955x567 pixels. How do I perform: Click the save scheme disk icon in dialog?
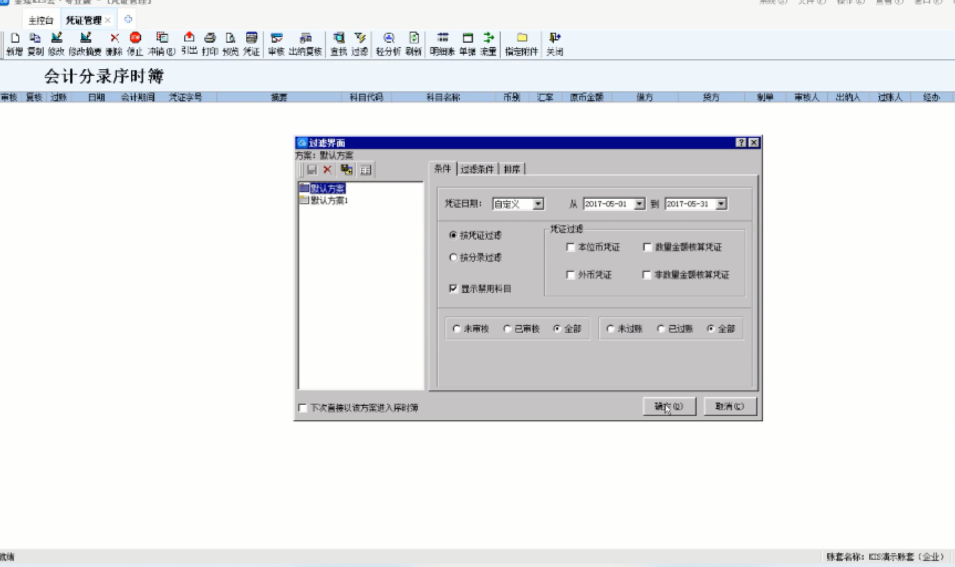pyautogui.click(x=312, y=170)
